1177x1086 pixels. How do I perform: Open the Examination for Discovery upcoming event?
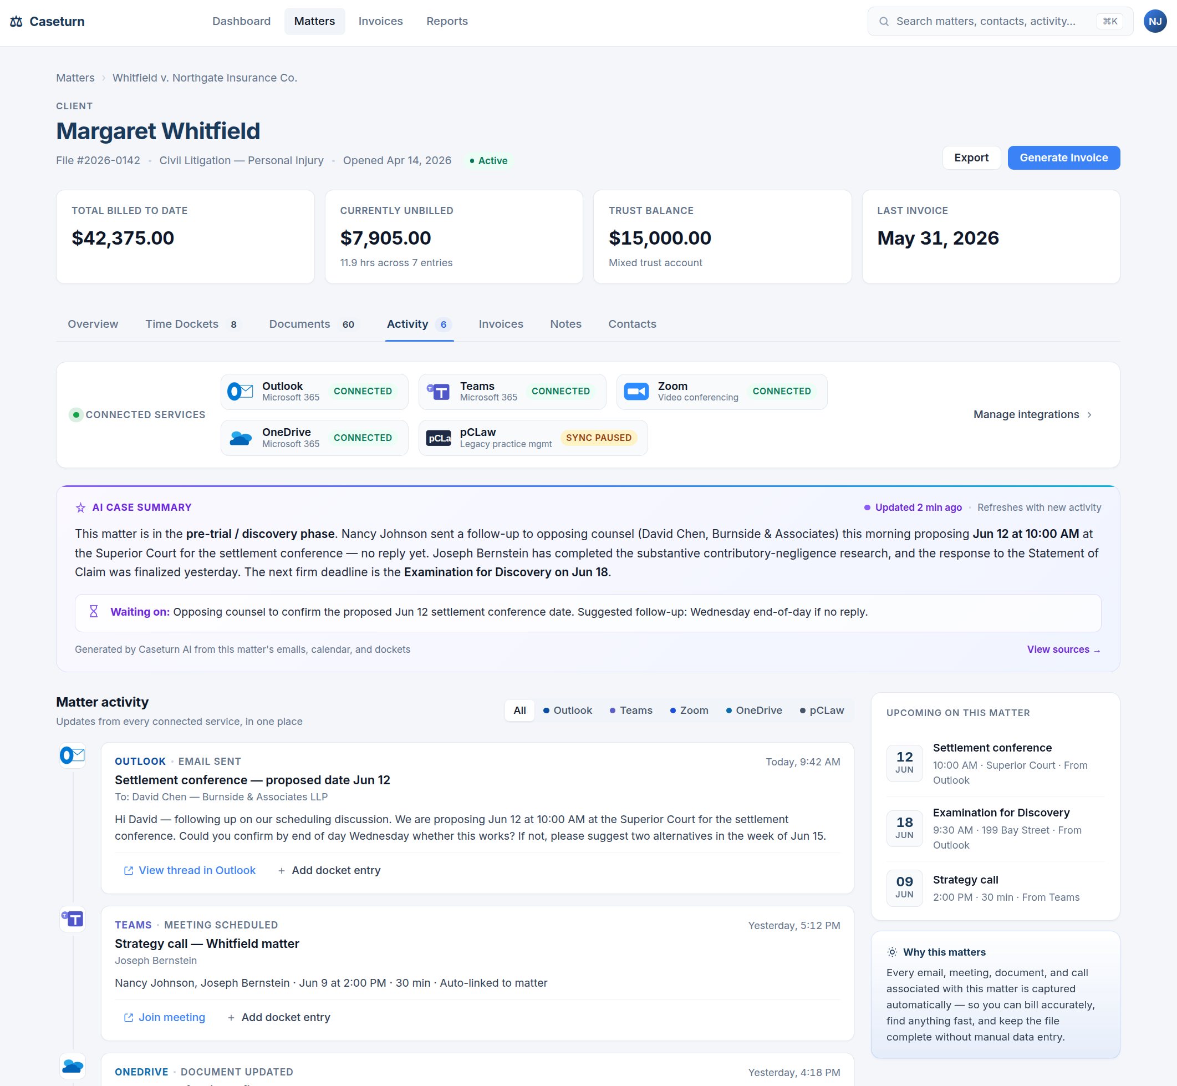pos(995,829)
